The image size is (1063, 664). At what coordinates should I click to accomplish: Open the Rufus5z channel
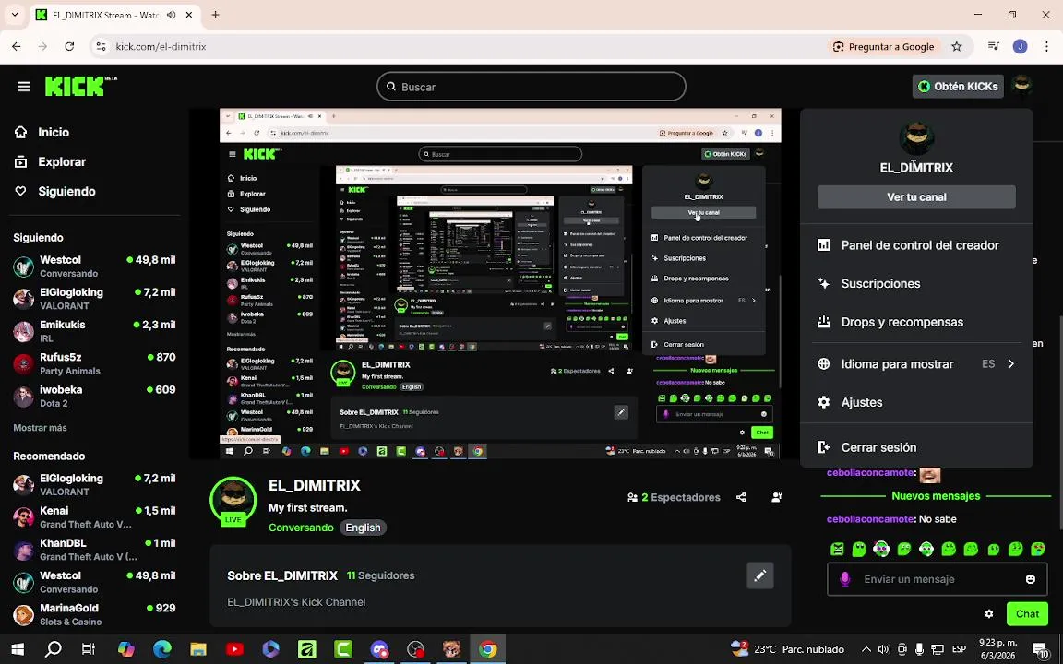(x=94, y=364)
